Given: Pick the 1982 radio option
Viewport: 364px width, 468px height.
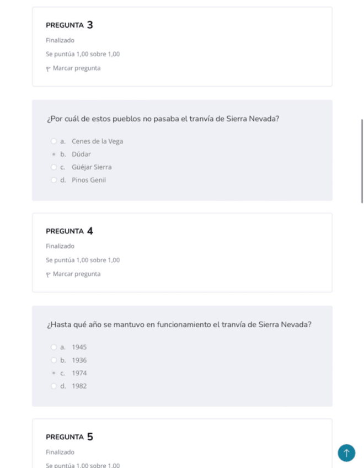Looking at the screenshot, I should pos(53,386).
